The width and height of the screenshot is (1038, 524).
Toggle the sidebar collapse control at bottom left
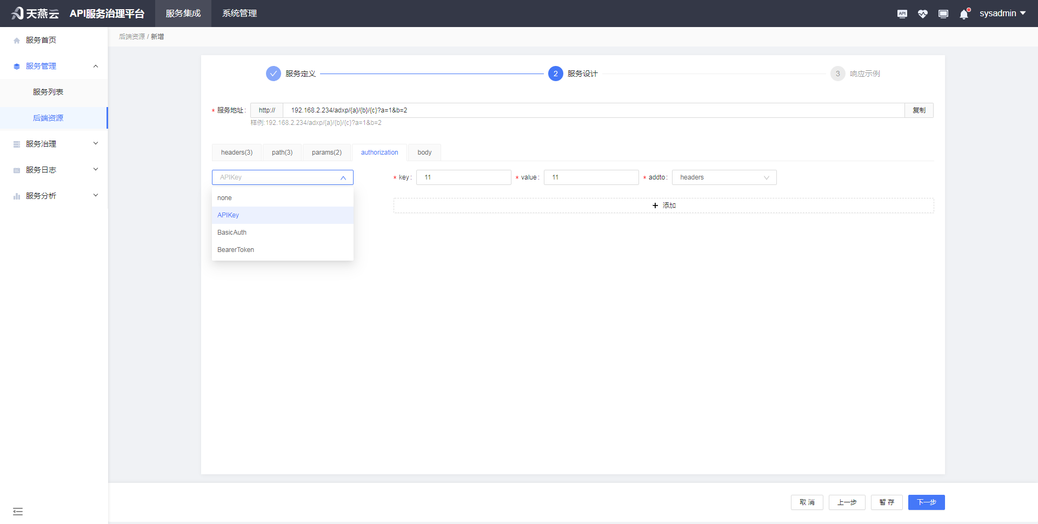coord(18,511)
